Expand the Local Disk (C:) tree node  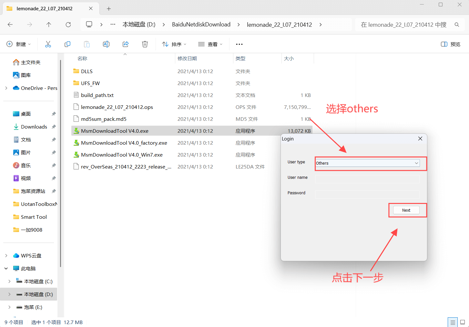pos(9,281)
